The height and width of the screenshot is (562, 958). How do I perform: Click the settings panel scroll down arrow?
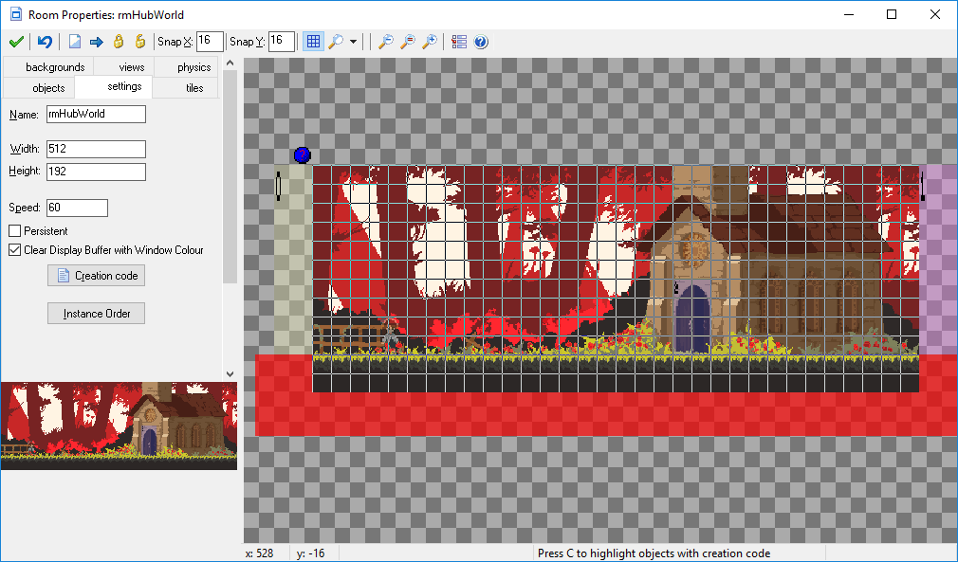(230, 374)
